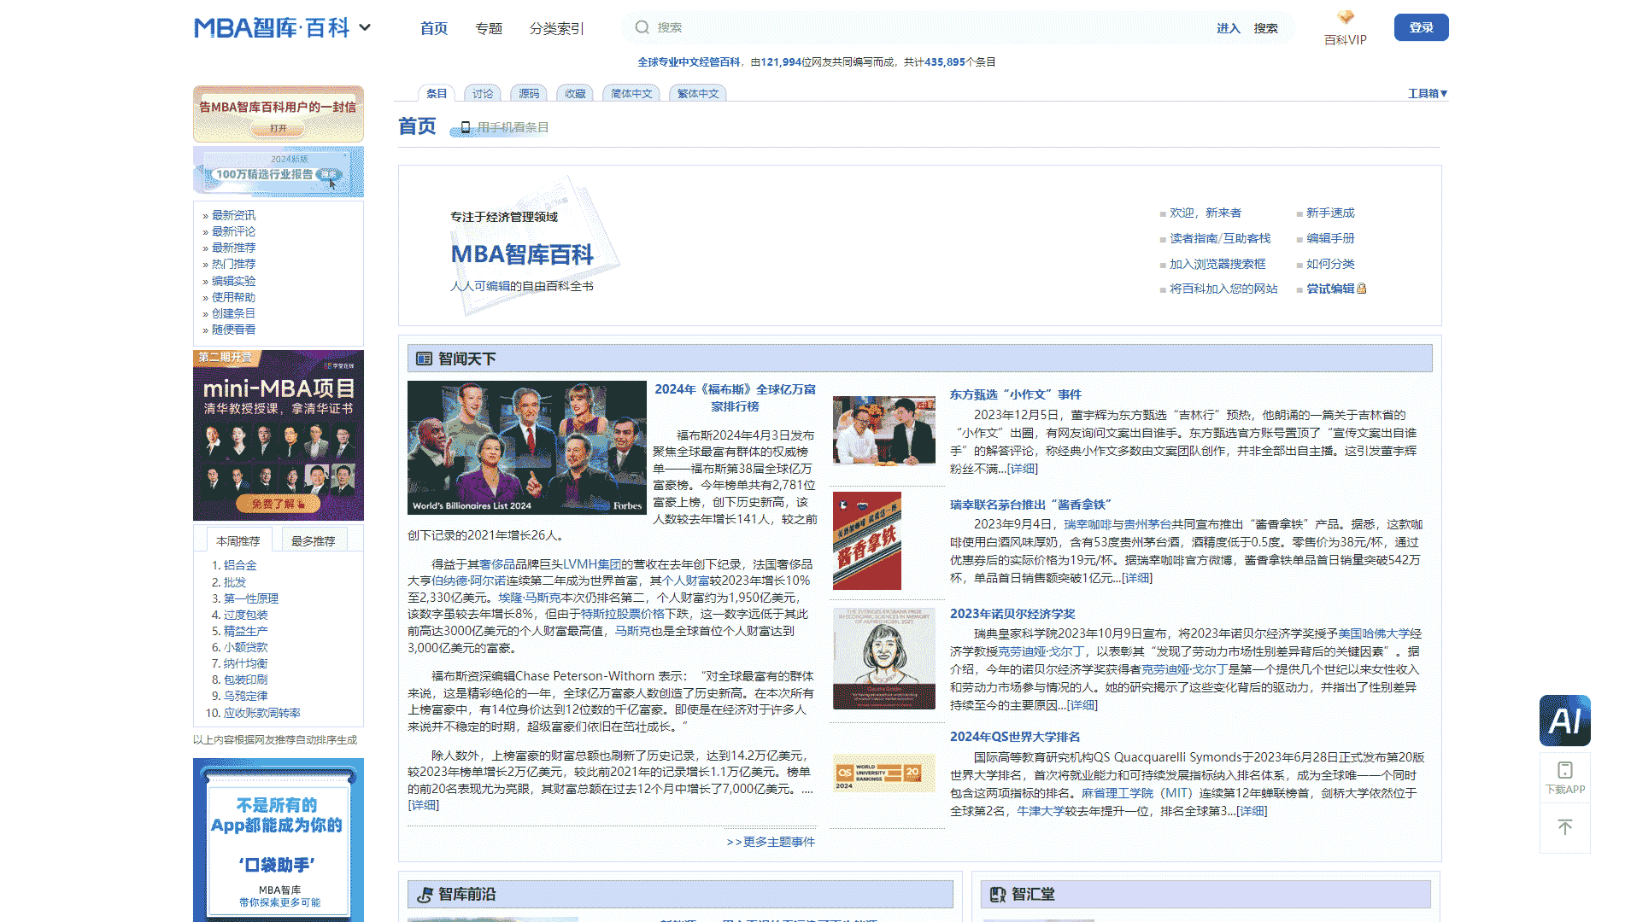Image resolution: width=1625 pixels, height=922 pixels.
Task: Click the lock icon beside 尝试编辑
Action: (1362, 289)
